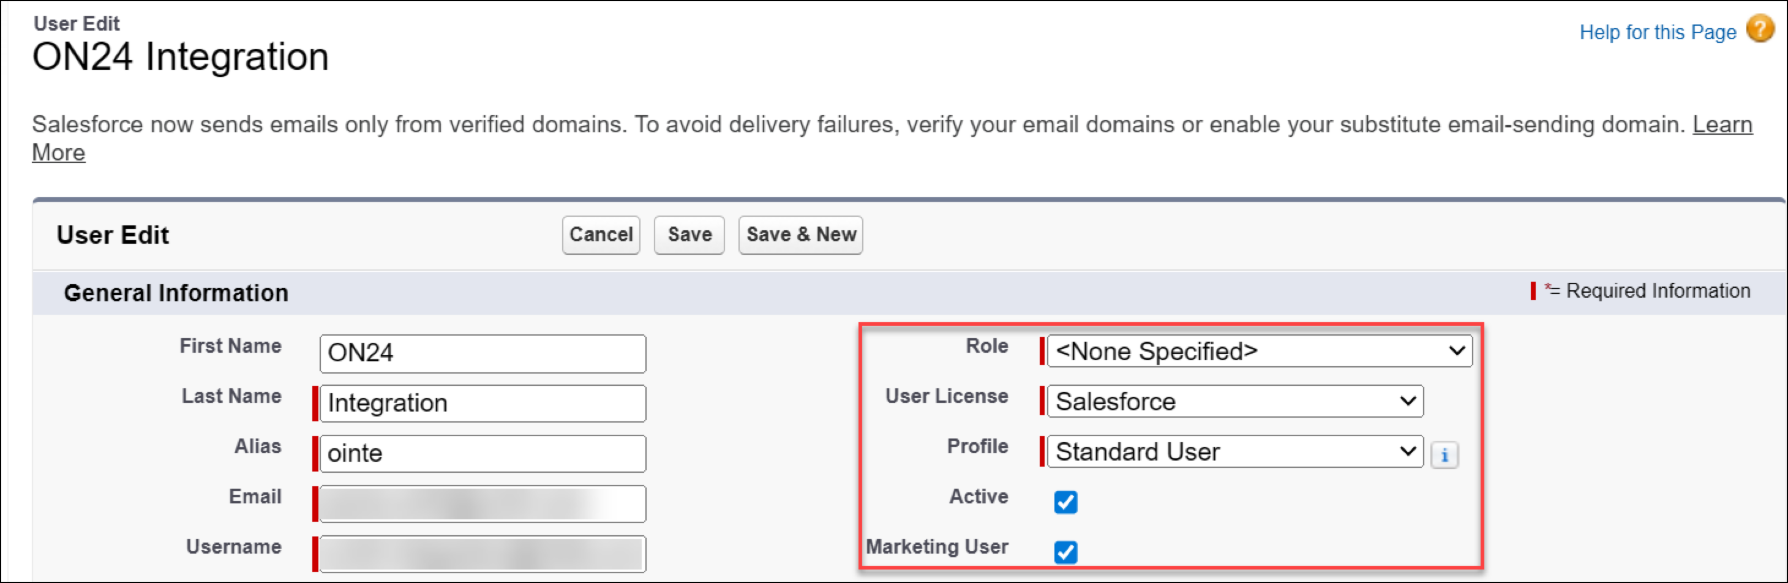
Task: Expand the Profile dropdown
Action: click(x=1235, y=452)
